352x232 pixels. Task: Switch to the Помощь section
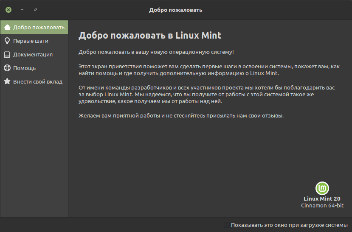(34, 68)
